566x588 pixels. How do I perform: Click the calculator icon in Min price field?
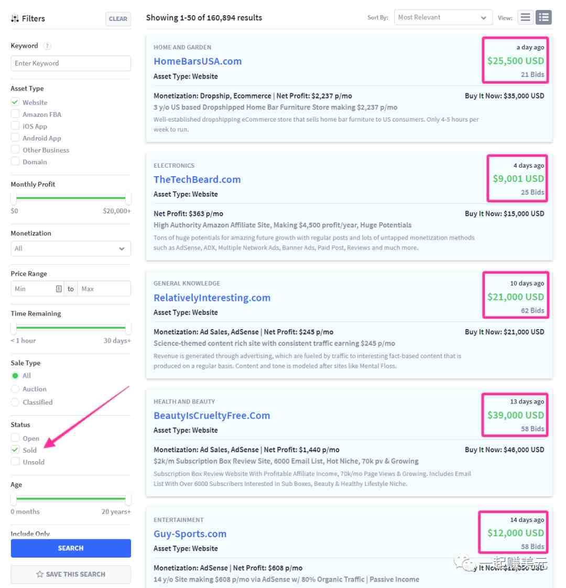coord(59,289)
